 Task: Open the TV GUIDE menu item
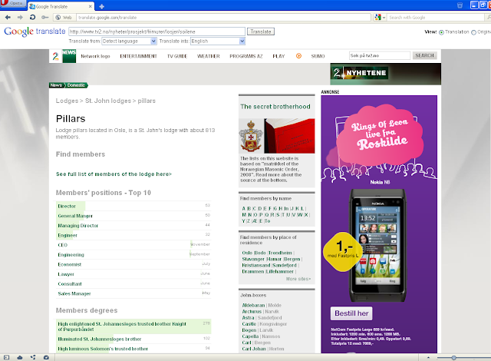coord(177,56)
